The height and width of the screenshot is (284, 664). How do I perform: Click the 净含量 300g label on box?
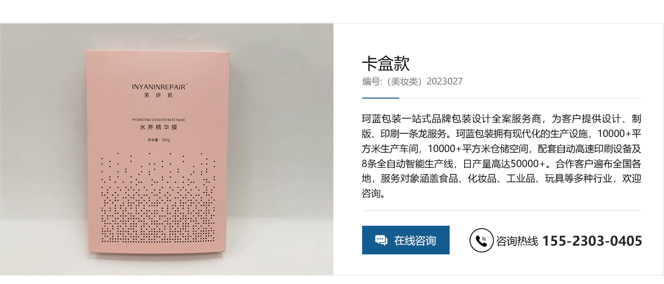pyautogui.click(x=159, y=140)
